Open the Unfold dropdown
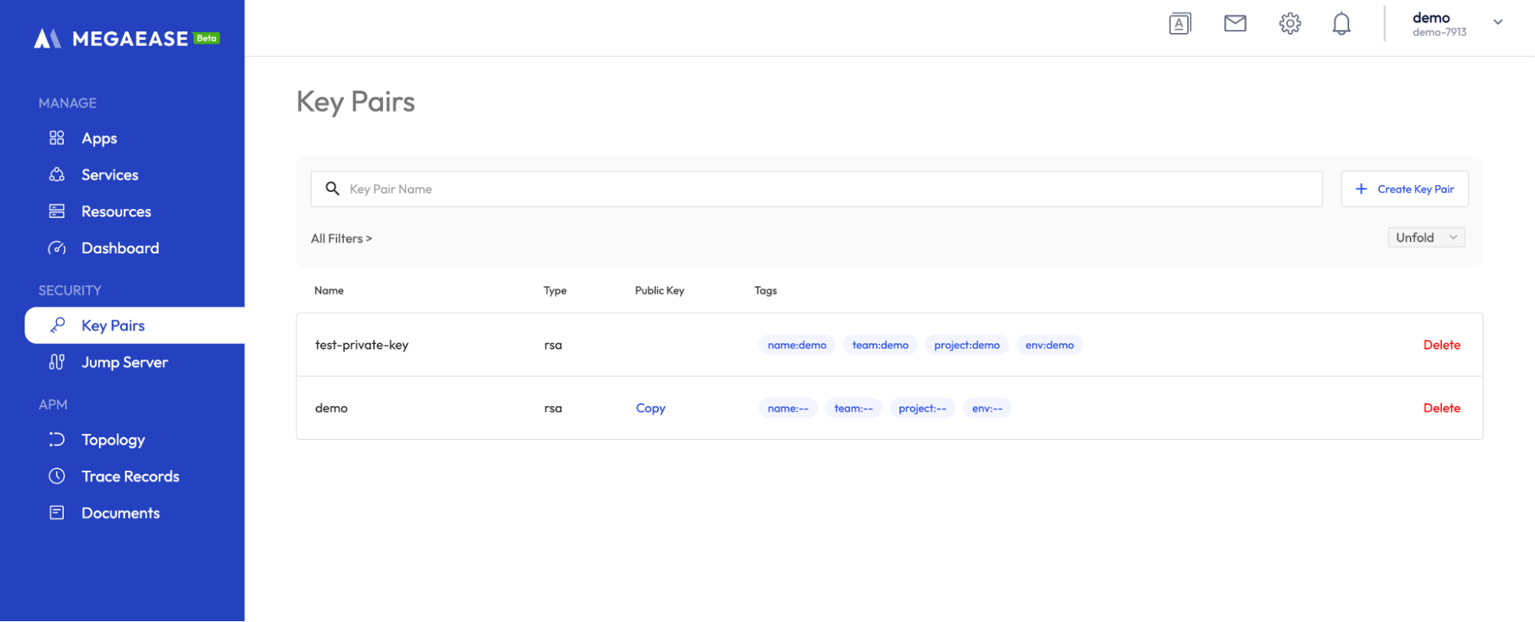This screenshot has height=622, width=1535. (1426, 238)
